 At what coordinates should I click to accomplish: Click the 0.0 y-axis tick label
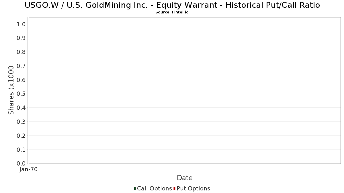coord(21,164)
